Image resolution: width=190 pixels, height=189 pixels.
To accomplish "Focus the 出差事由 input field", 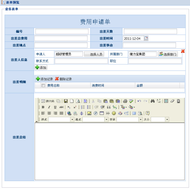I will 149,45.
